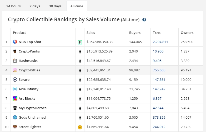Image resolution: width=206 pixels, height=132 pixels.
Task: Open 42,544 transactions link
Action: (x=158, y=108)
